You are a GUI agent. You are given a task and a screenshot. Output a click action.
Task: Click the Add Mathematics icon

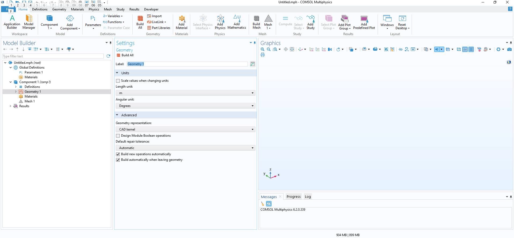(237, 22)
